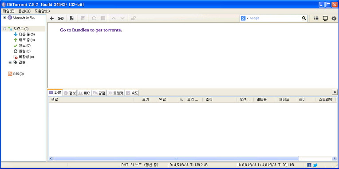Click the Add Torrent plus icon
Image resolution: width=339 pixels, height=169 pixels.
pyautogui.click(x=51, y=19)
